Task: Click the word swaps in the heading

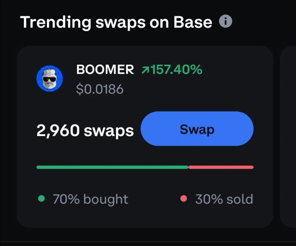Action: 120,23
